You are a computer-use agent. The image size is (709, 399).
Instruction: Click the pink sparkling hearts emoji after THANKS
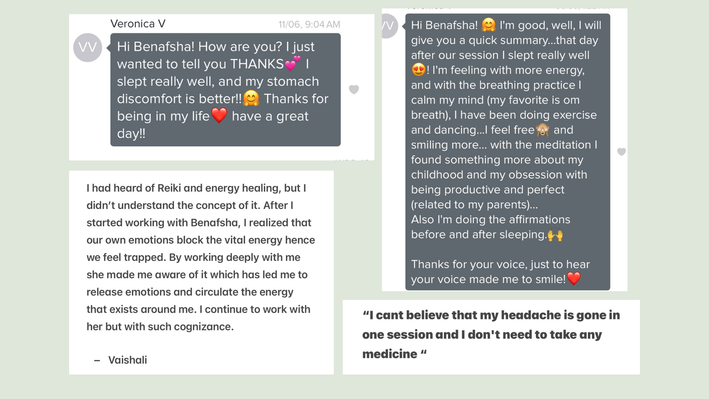(293, 64)
